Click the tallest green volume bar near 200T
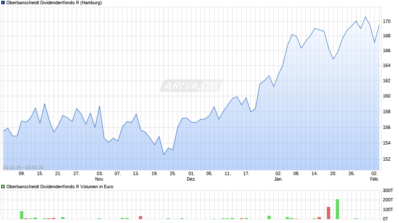Viewport: 399px width, 223px height. 337,209
